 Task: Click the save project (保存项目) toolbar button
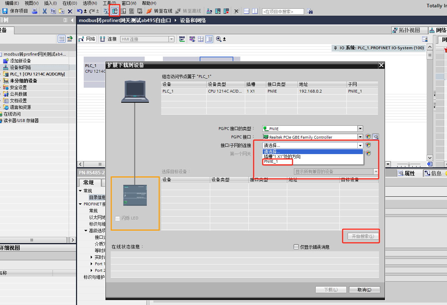pyautogui.click(x=15, y=11)
